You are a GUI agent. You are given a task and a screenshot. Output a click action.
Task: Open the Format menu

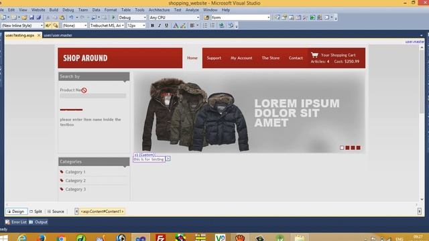tap(111, 10)
